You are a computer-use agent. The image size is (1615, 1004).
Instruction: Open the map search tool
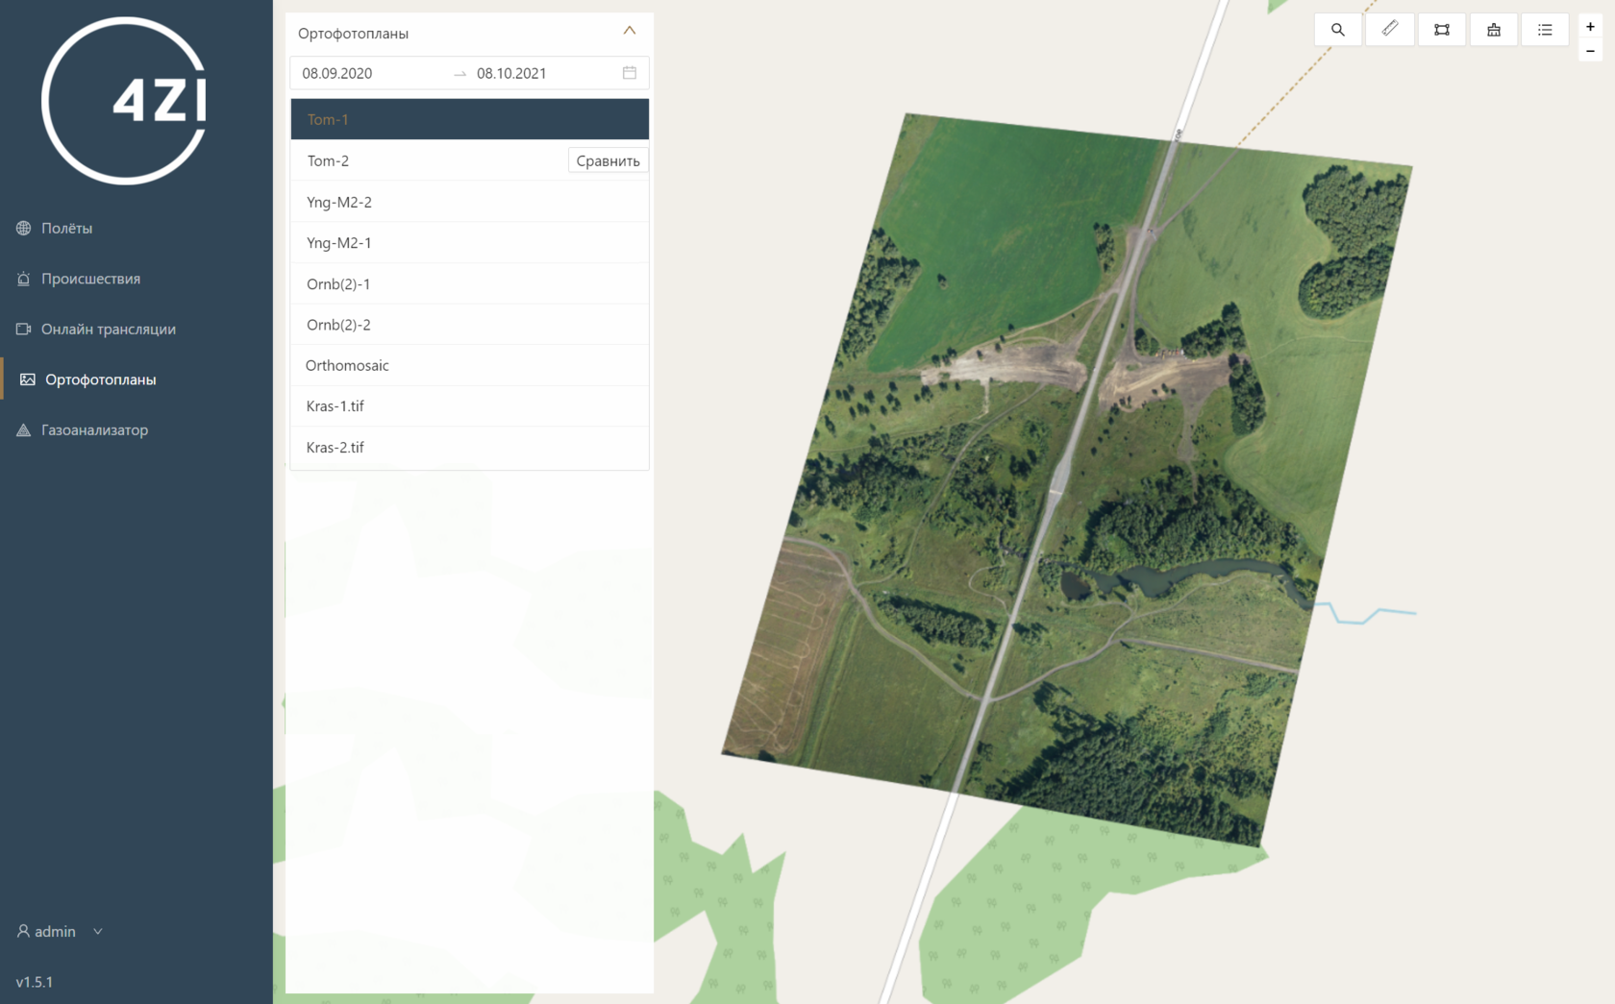[x=1337, y=30]
